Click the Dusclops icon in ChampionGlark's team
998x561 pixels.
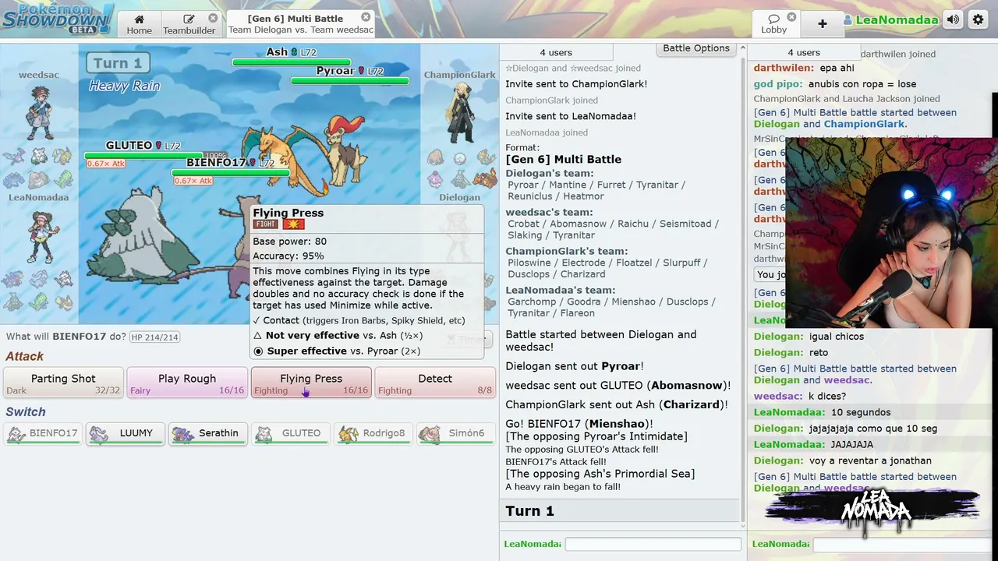coord(460,180)
